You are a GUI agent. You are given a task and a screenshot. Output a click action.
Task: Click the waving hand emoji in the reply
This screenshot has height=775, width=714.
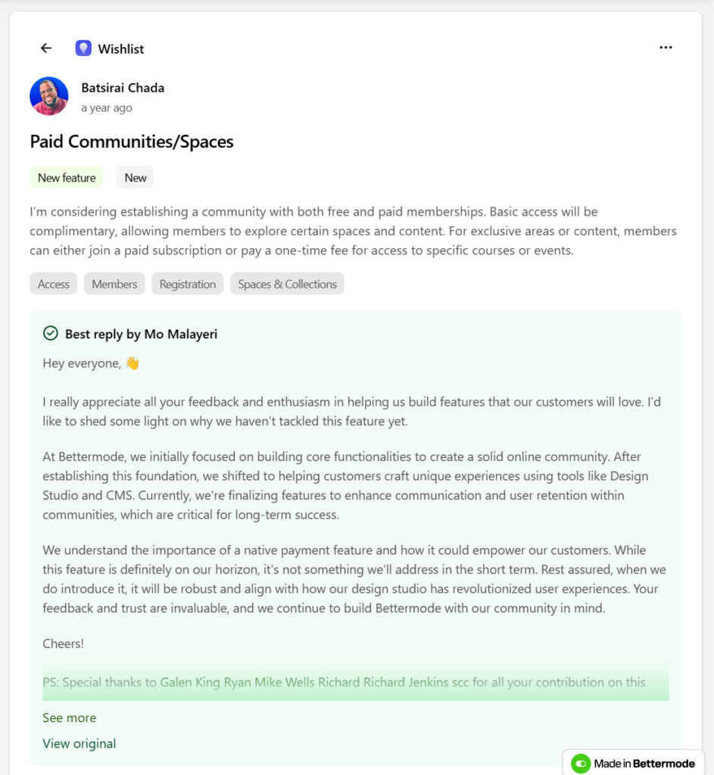coord(132,363)
